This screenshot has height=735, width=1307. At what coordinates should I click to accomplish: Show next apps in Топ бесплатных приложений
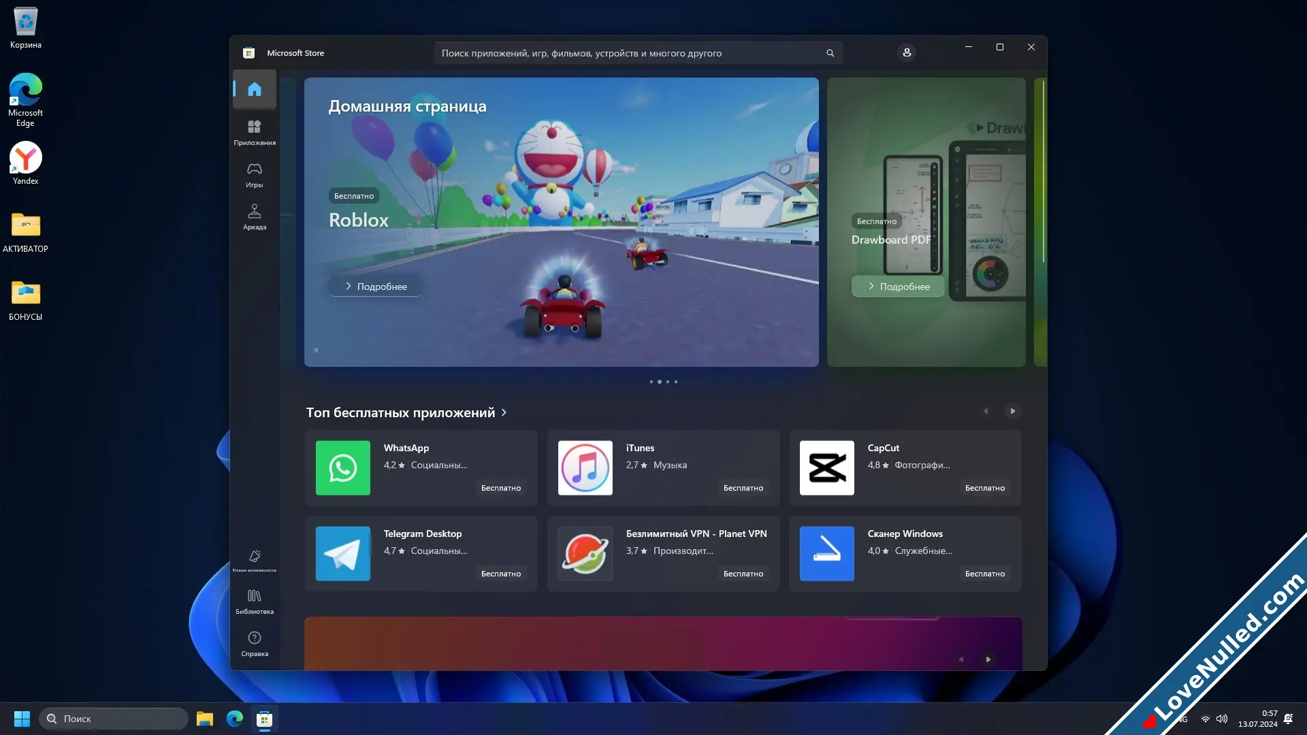coord(1012,411)
